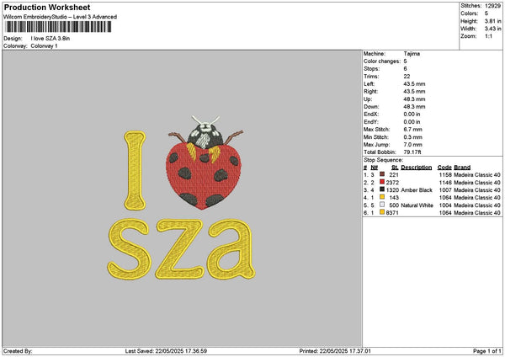The image size is (505, 357).
Task: Click the thread code 1146
Action: pos(445,183)
